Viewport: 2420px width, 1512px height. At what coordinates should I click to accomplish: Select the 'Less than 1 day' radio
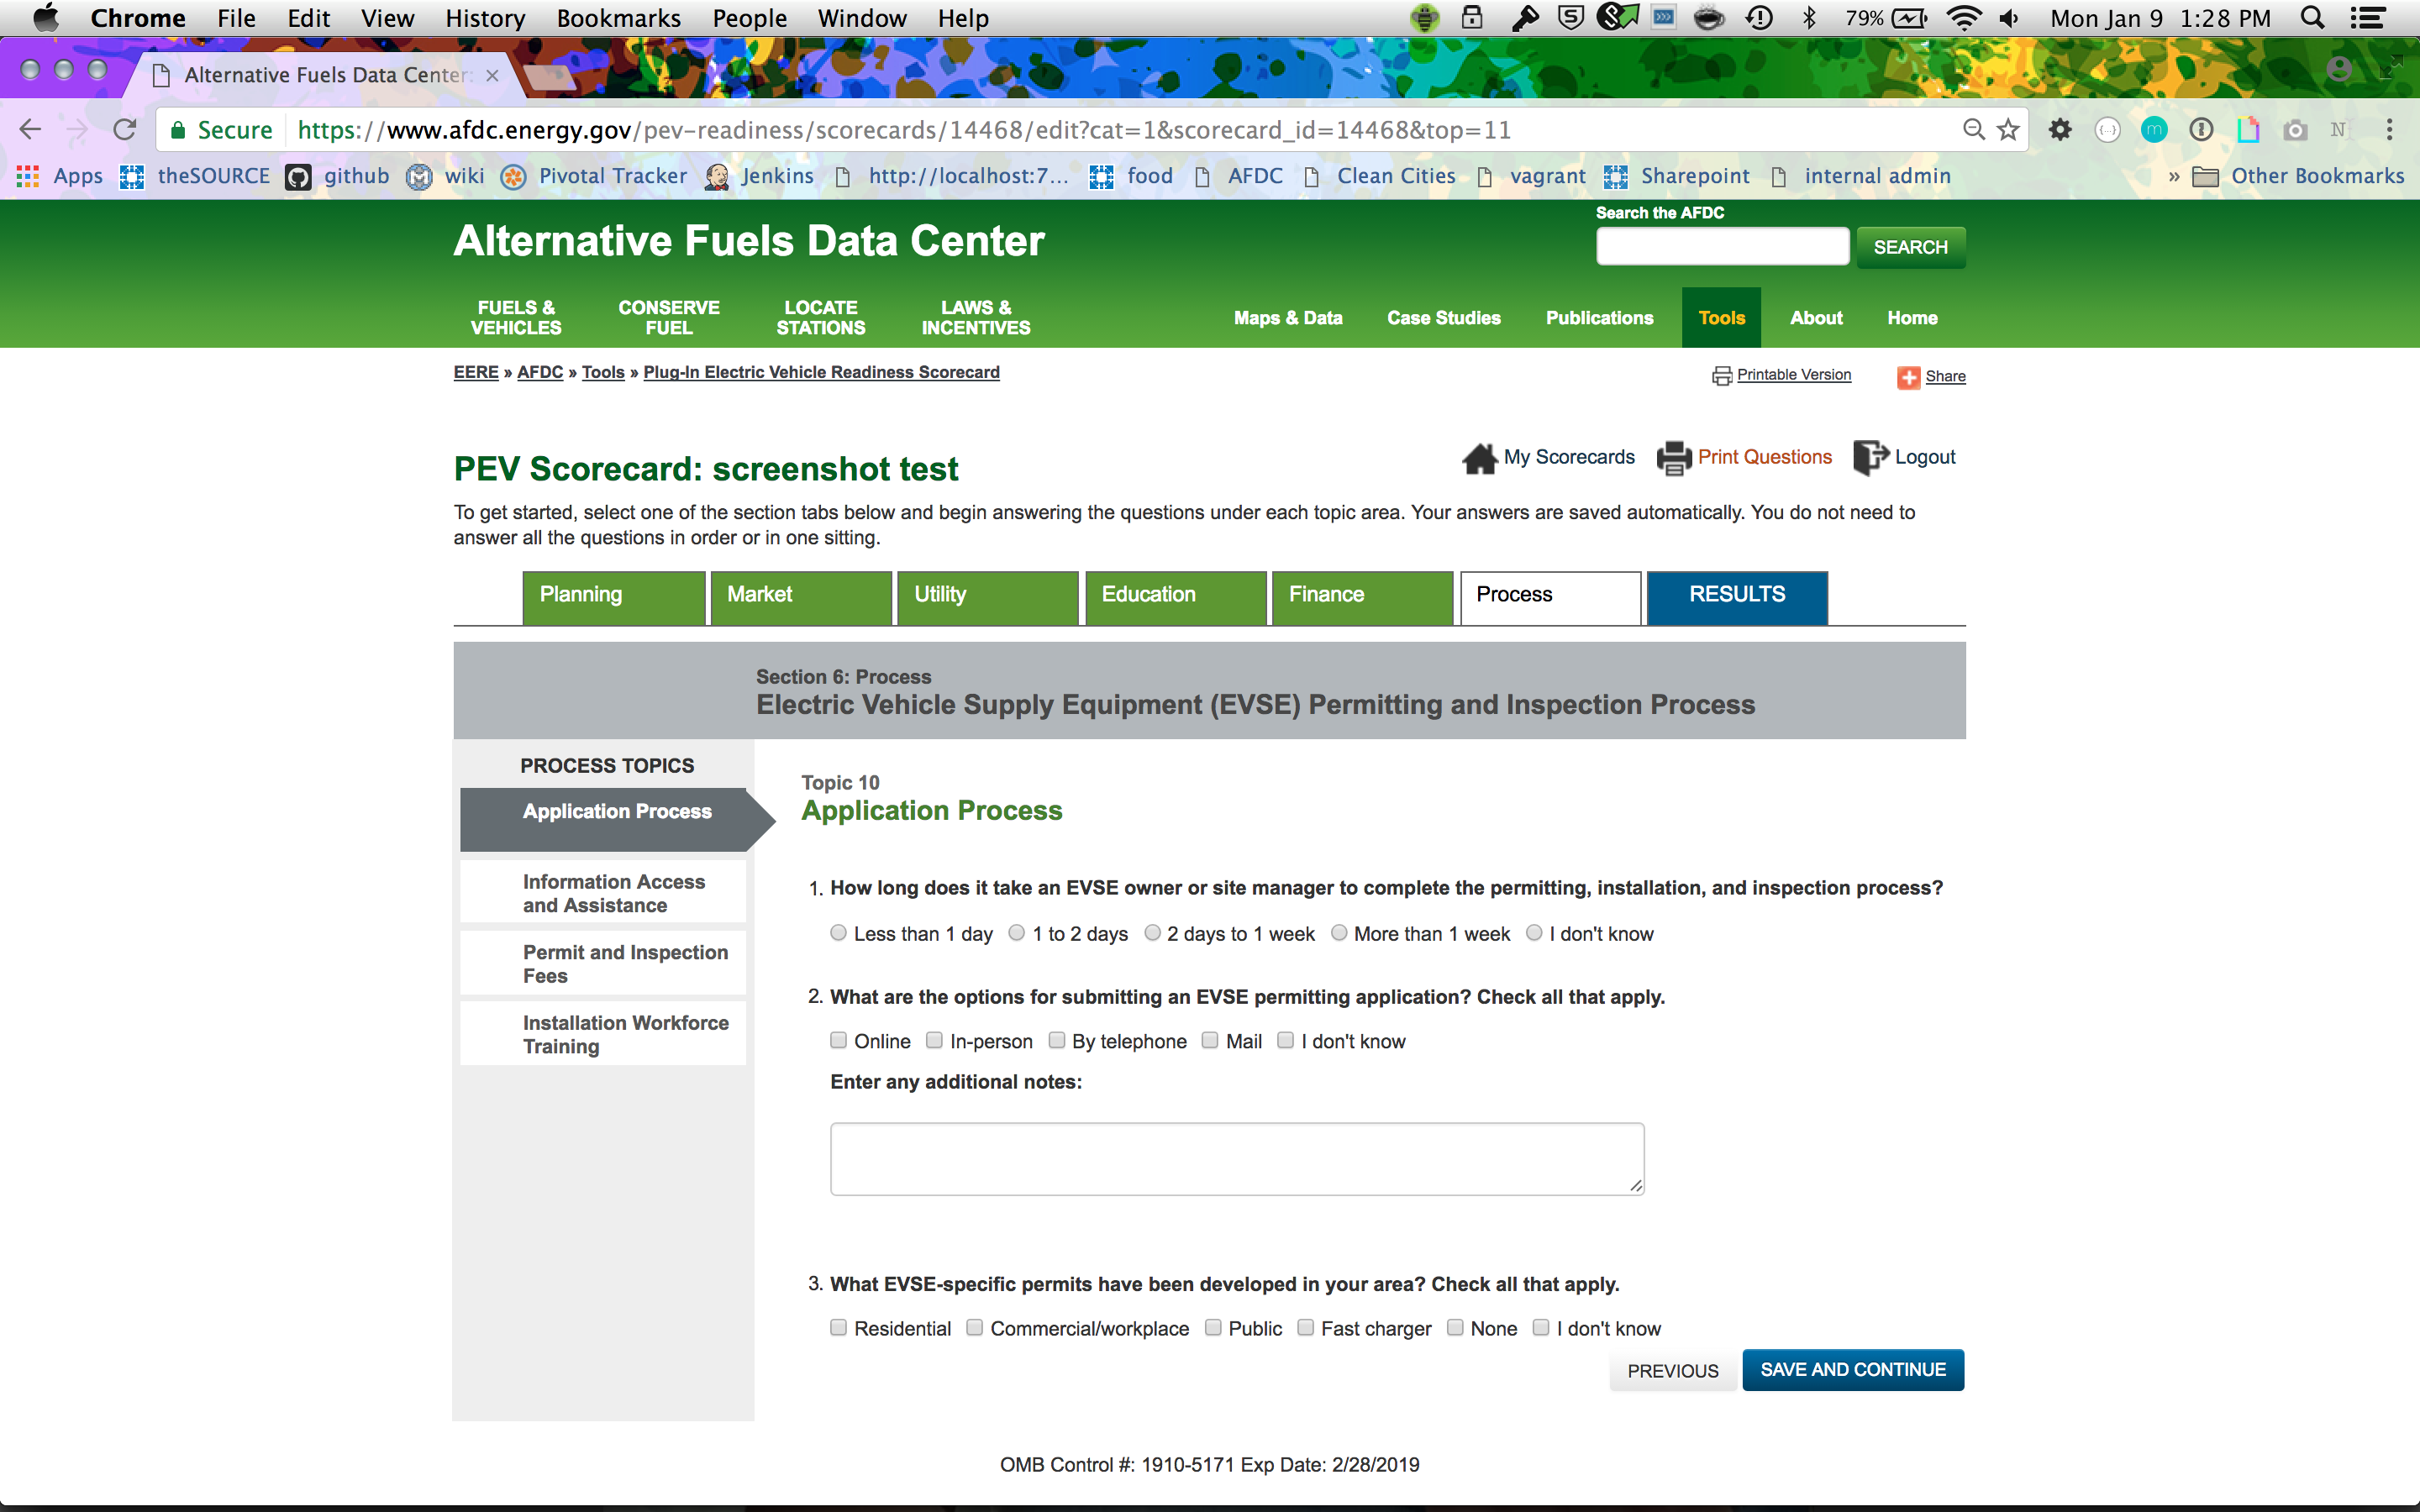pos(838,932)
